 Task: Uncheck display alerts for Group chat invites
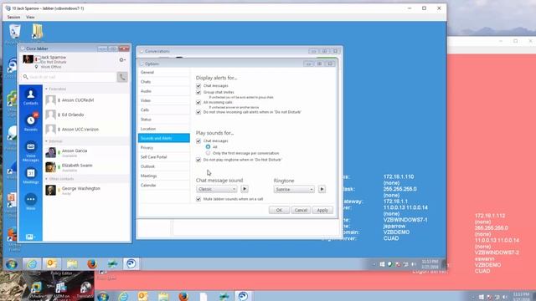(x=198, y=92)
